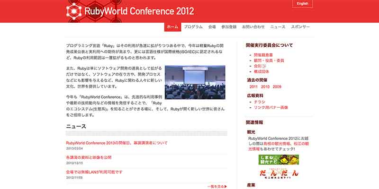Open the 各講演の資料と映像を公開 news item
Screen dimensions: 379x189
(89, 157)
